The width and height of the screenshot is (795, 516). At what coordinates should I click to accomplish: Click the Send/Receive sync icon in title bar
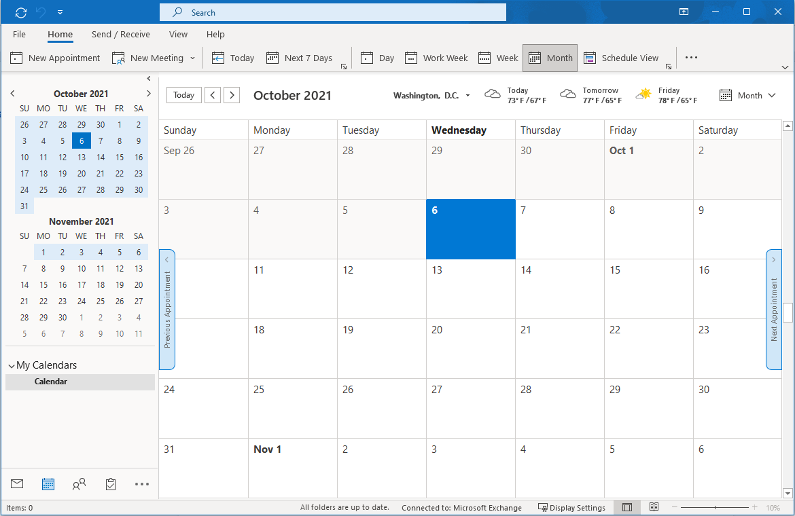tap(21, 12)
